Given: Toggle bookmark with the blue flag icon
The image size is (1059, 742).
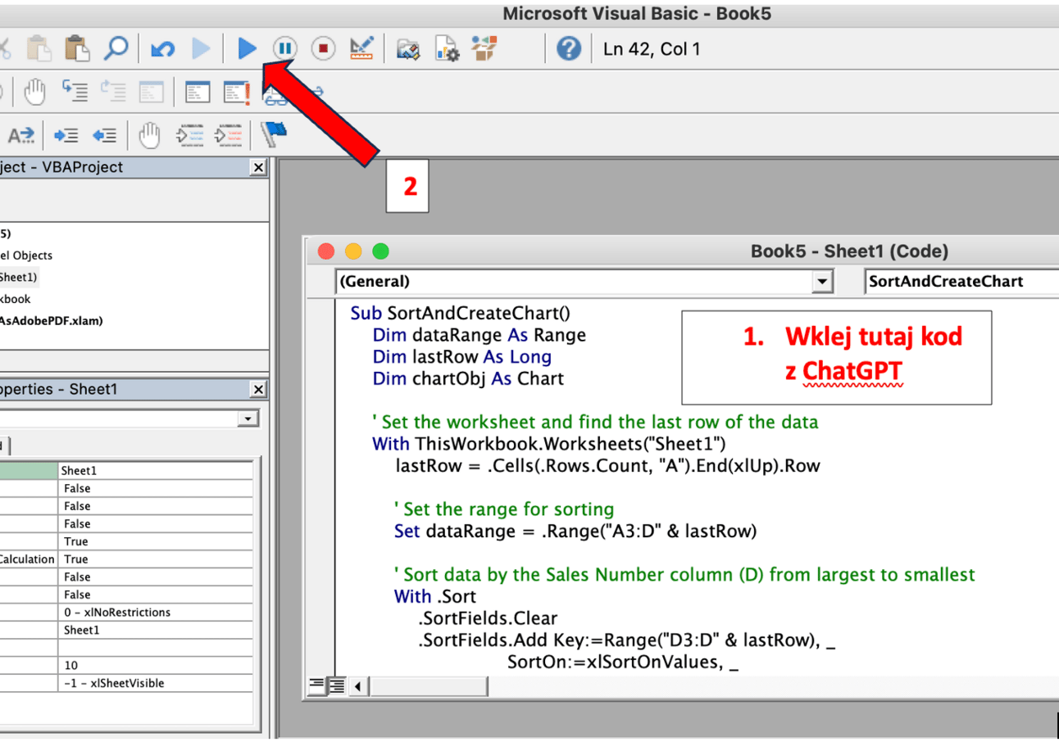Looking at the screenshot, I should (273, 134).
